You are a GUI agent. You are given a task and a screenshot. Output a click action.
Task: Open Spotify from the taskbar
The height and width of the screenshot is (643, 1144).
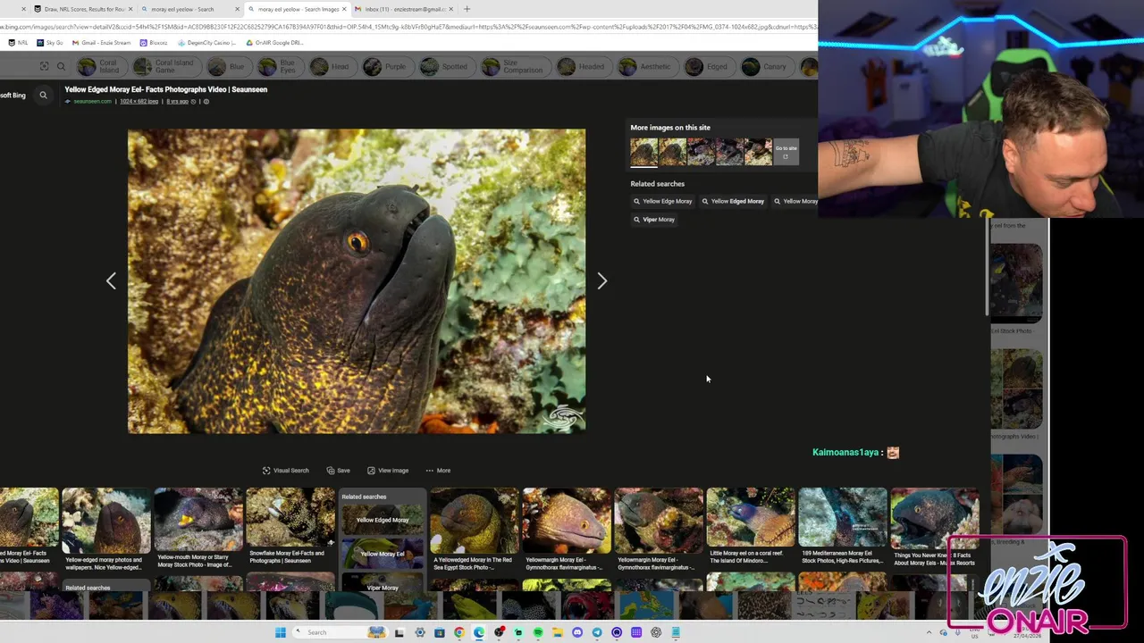point(538,632)
